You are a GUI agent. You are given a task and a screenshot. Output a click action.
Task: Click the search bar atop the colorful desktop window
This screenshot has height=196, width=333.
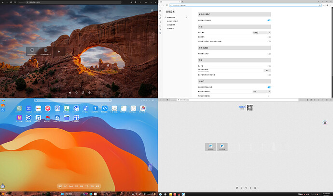pyautogui.click(x=72, y=100)
